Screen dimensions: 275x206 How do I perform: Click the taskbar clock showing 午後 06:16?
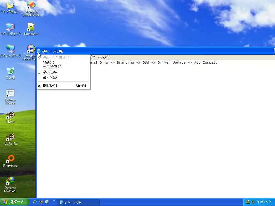264,202
